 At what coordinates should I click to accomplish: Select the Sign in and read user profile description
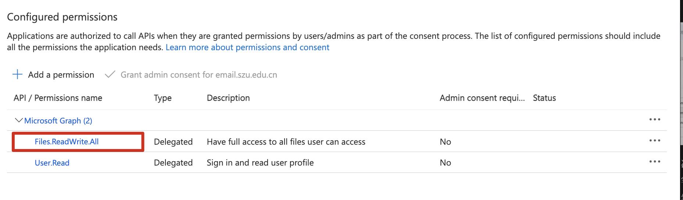(x=260, y=163)
